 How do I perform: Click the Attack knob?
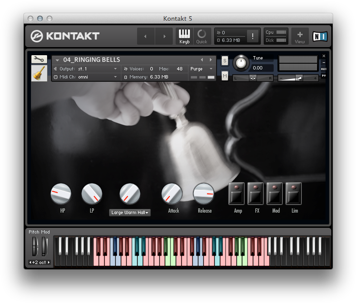[x=172, y=194]
